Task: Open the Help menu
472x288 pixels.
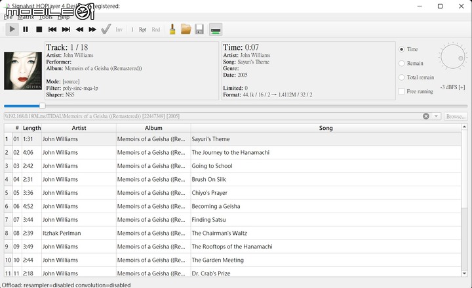Action: click(64, 17)
